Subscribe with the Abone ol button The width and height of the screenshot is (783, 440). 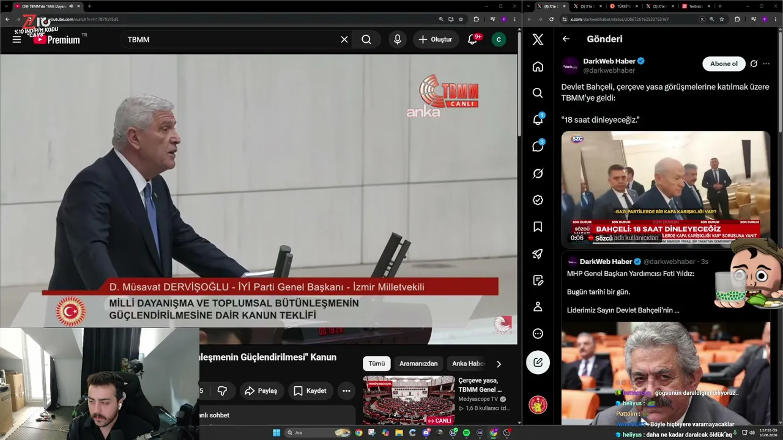724,64
